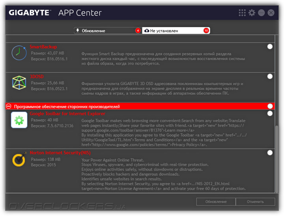The width and height of the screenshot is (284, 216).
Task: Open the apps grid icon in title bar
Action: click(242, 13)
